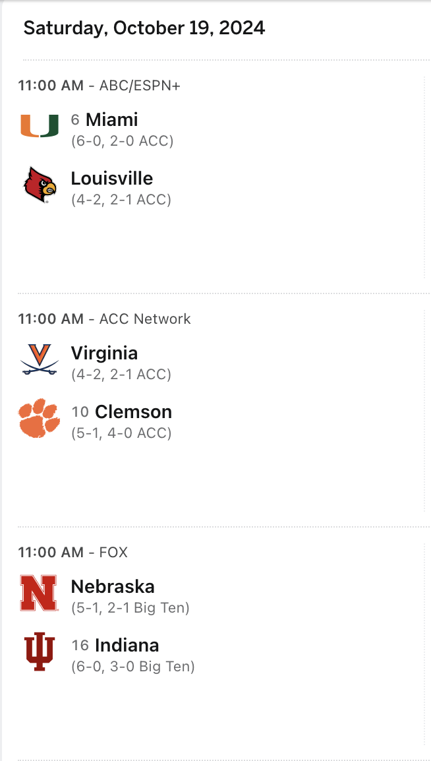Click Clemson's 5-1, 4-0 ACC record

coord(121,433)
